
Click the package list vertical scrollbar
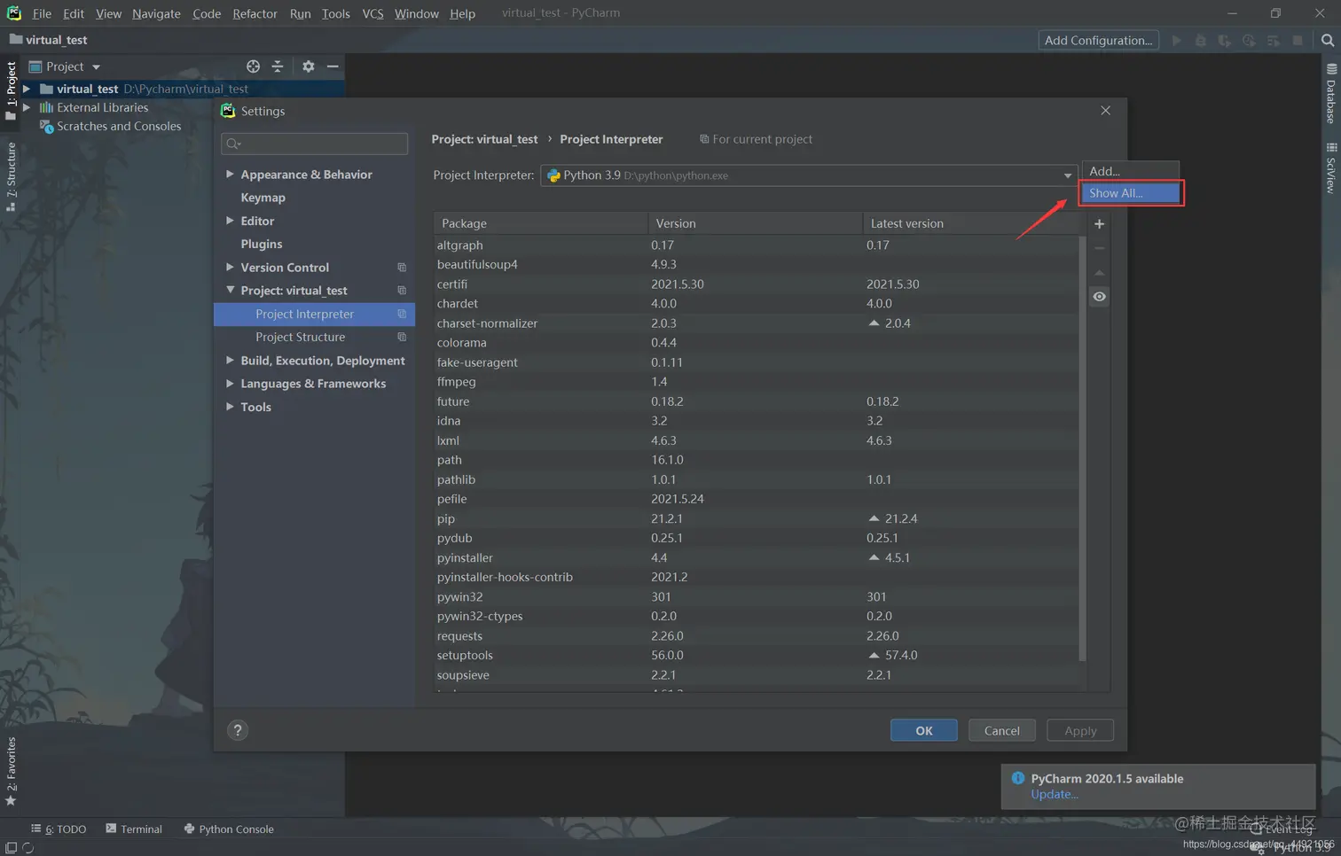1082,447
